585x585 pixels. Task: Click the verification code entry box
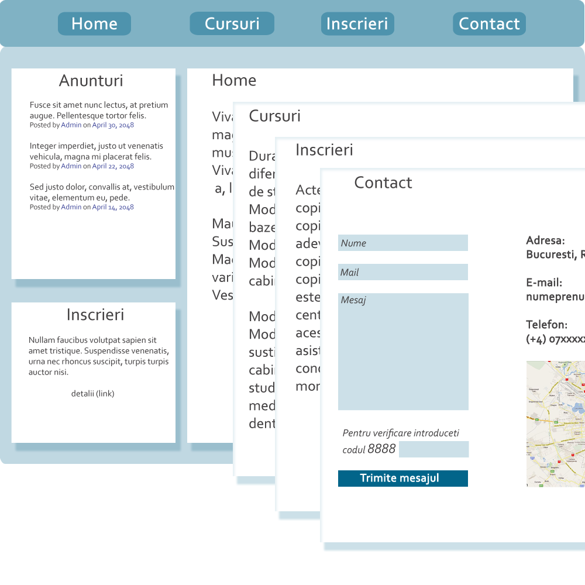pyautogui.click(x=433, y=449)
